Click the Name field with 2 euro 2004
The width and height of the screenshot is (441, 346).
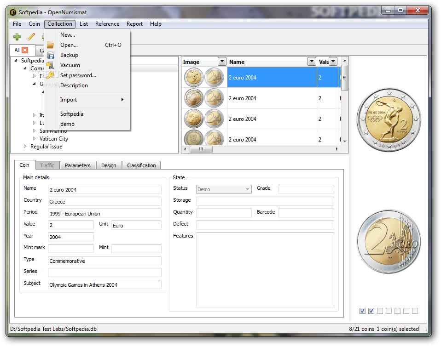(x=104, y=190)
